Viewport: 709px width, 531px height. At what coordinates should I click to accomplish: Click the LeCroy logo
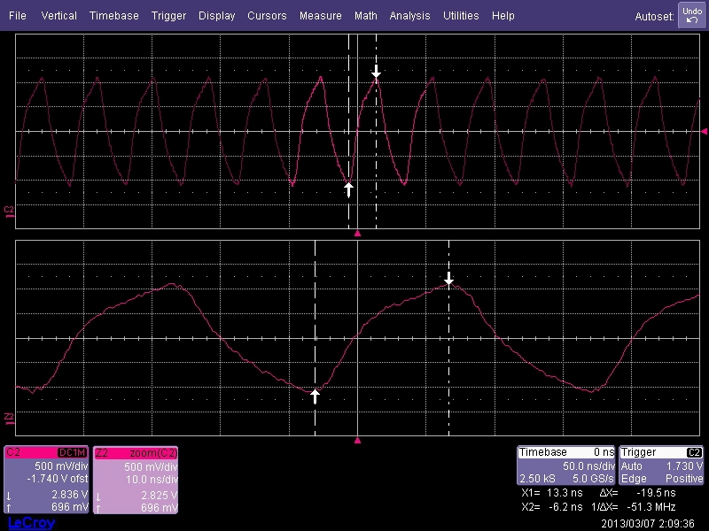[31, 523]
